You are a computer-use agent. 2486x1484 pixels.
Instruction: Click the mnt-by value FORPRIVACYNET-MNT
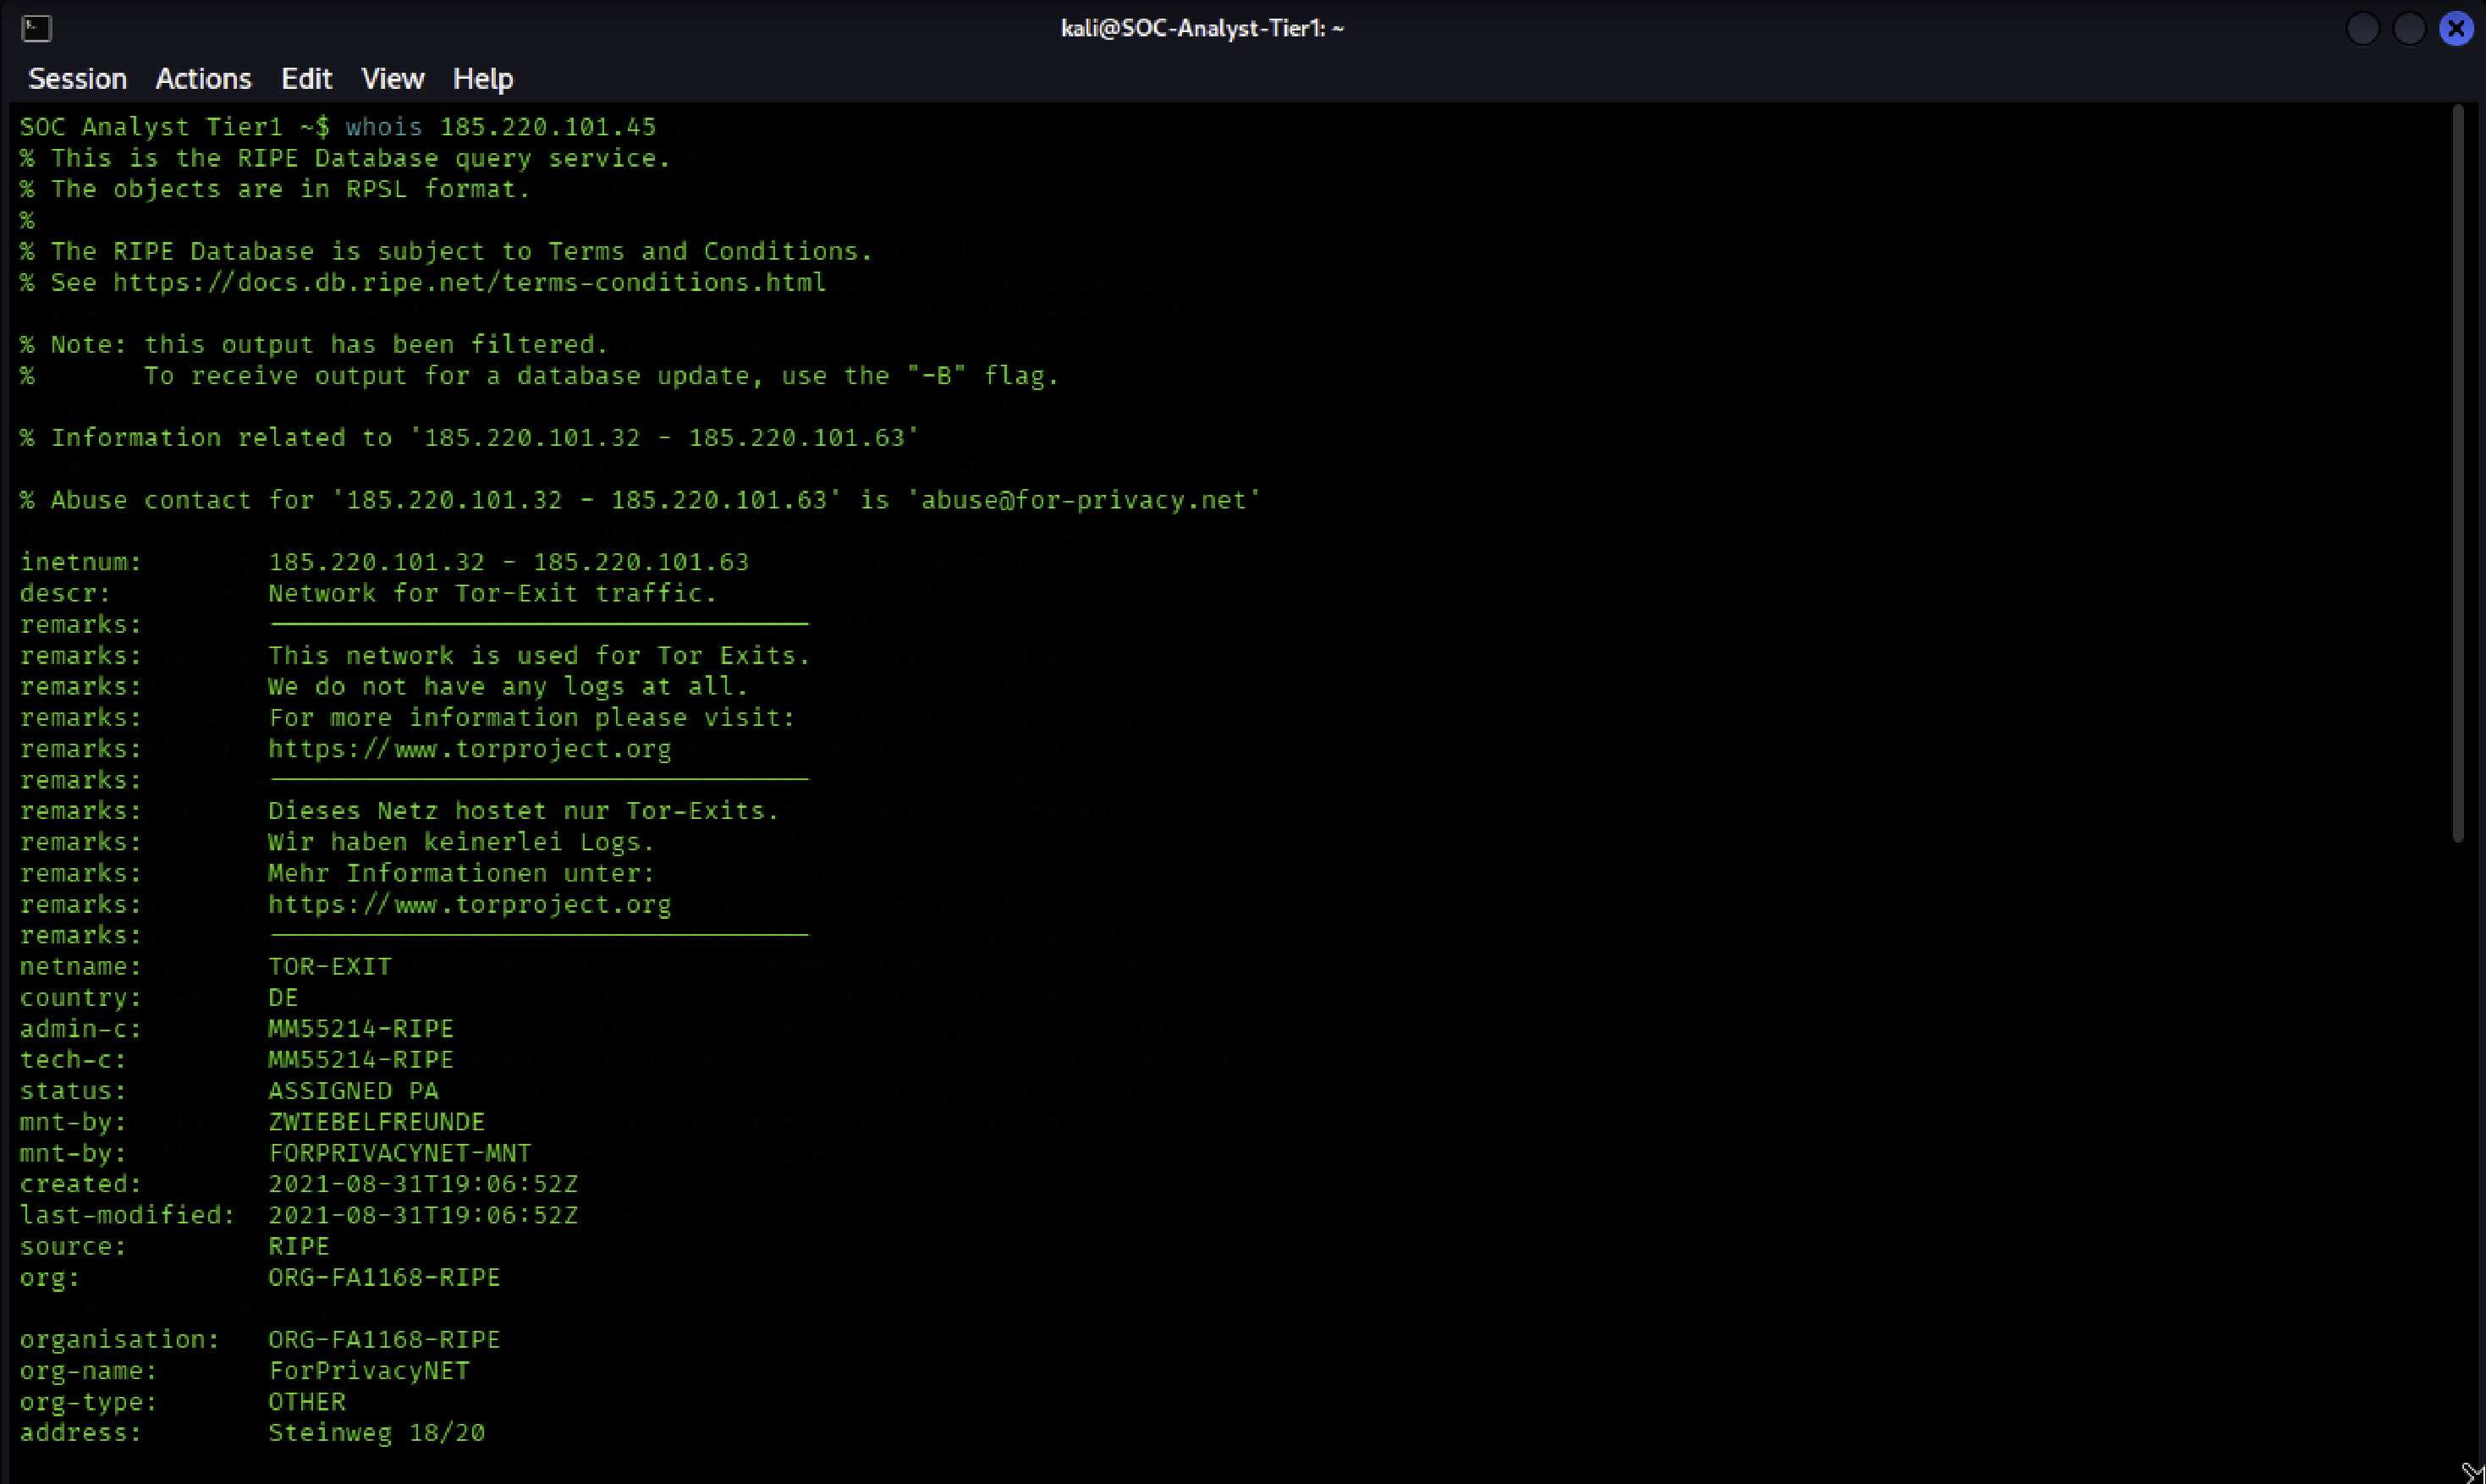[400, 1153]
